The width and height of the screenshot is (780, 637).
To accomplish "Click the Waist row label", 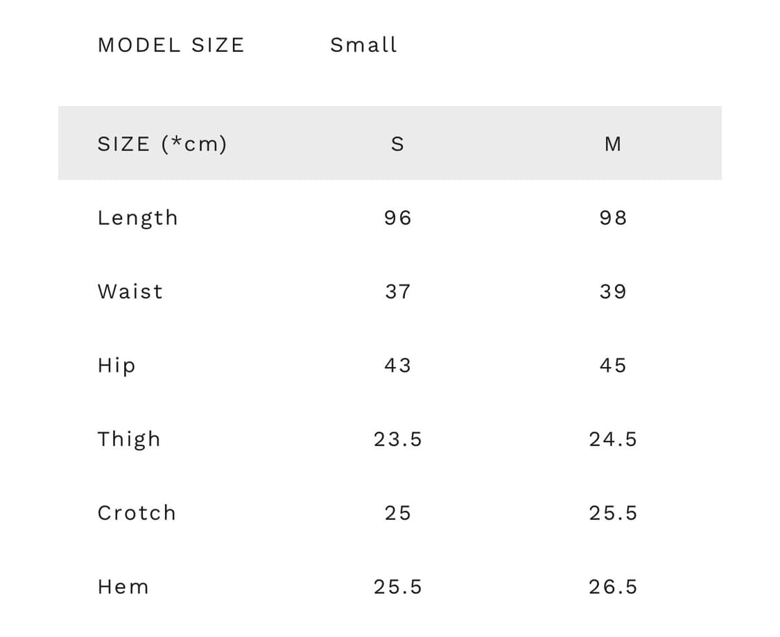I will 130,291.
